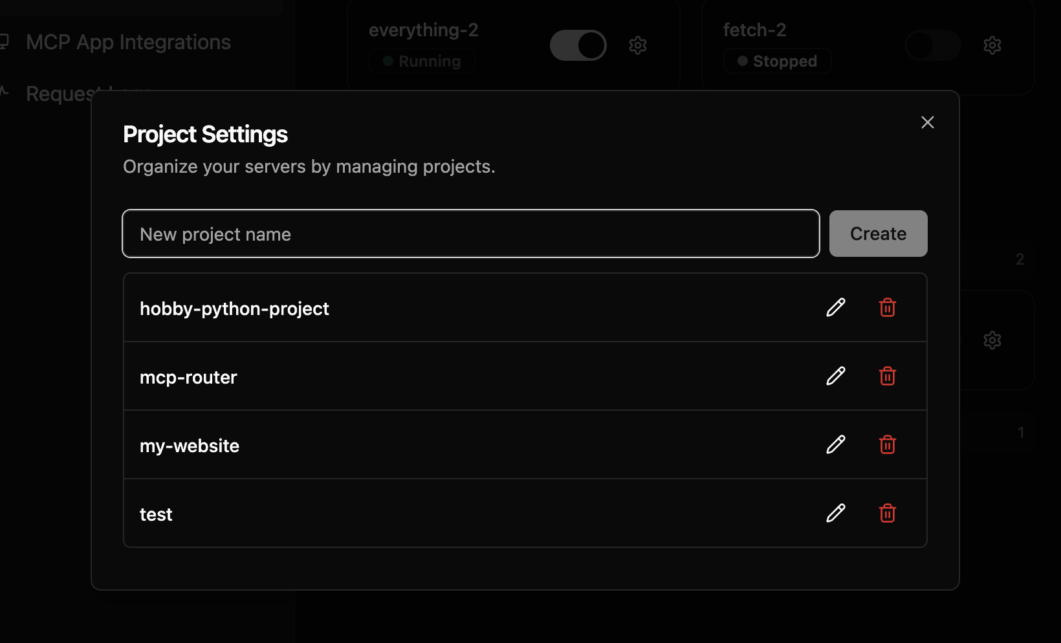Delete the hobby-python-project project
The image size is (1061, 643).
click(x=887, y=307)
